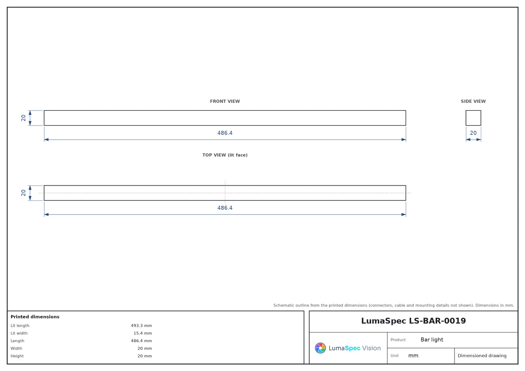Select the Lit width 15.4 mm row
This screenshot has width=525, height=371.
pyautogui.click(x=81, y=333)
